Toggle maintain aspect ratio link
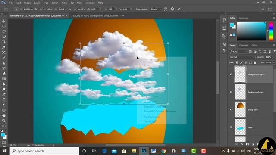This screenshot has width=276, height=155. coord(70,9)
